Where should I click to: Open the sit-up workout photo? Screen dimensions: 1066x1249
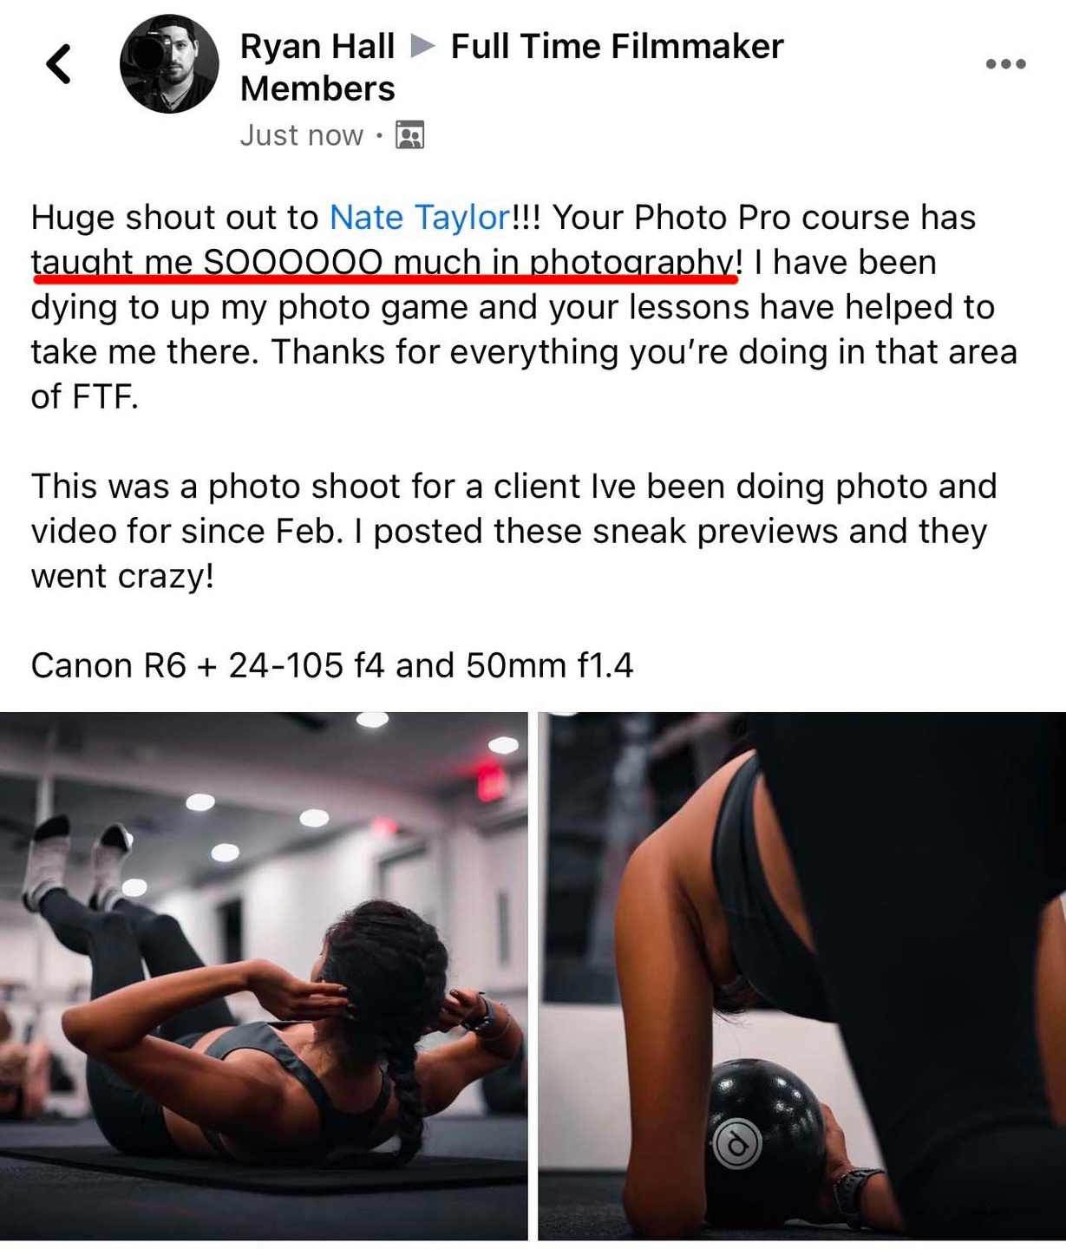point(264,976)
